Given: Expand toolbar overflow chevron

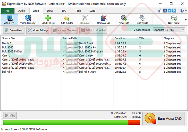Looking at the screenshot, I should tap(186, 20).
